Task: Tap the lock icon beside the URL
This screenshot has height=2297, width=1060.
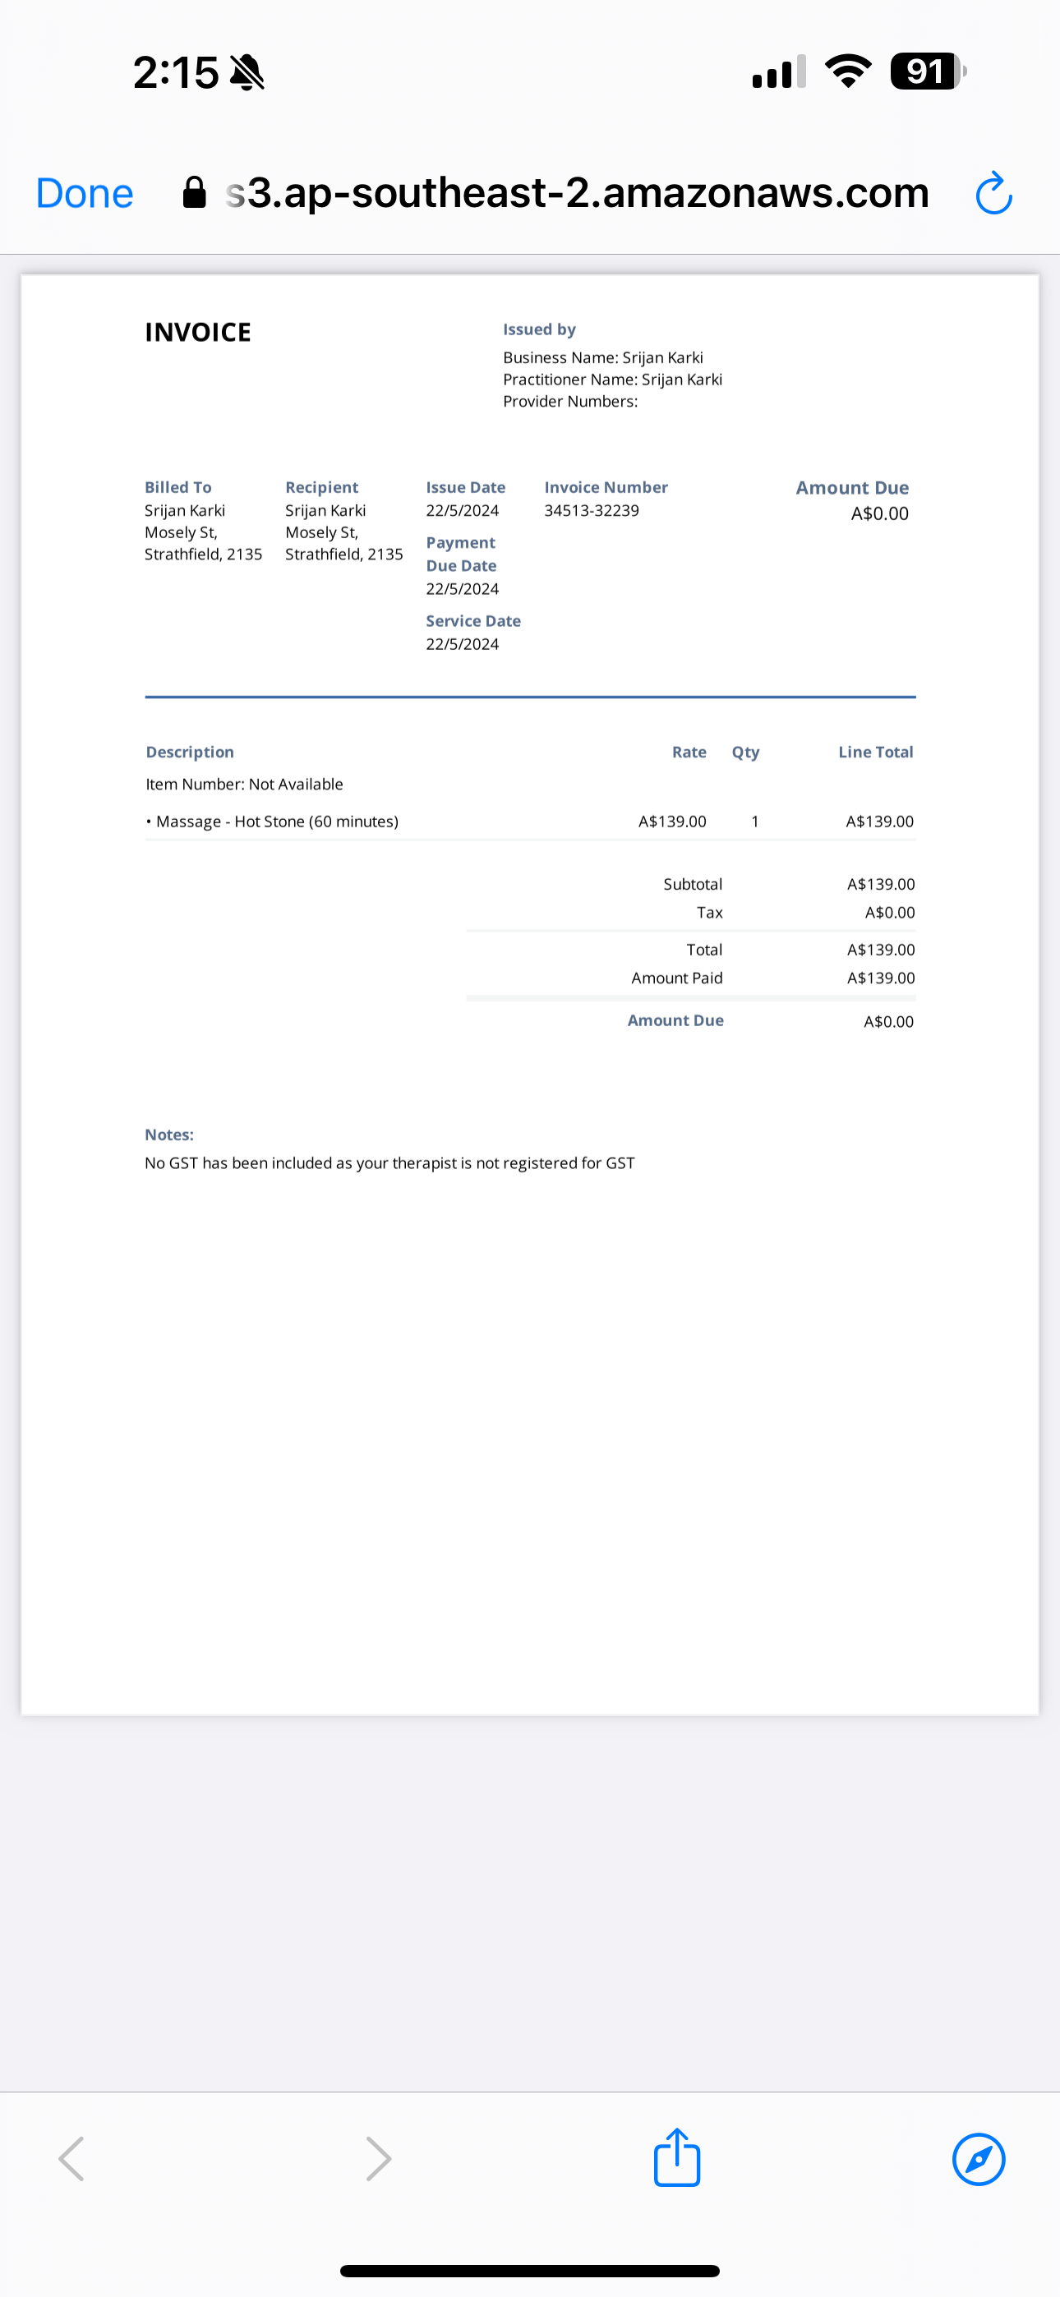Action: (195, 191)
